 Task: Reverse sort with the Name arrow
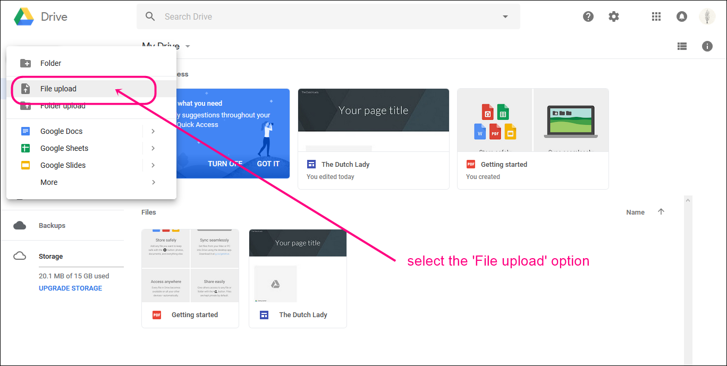point(661,211)
